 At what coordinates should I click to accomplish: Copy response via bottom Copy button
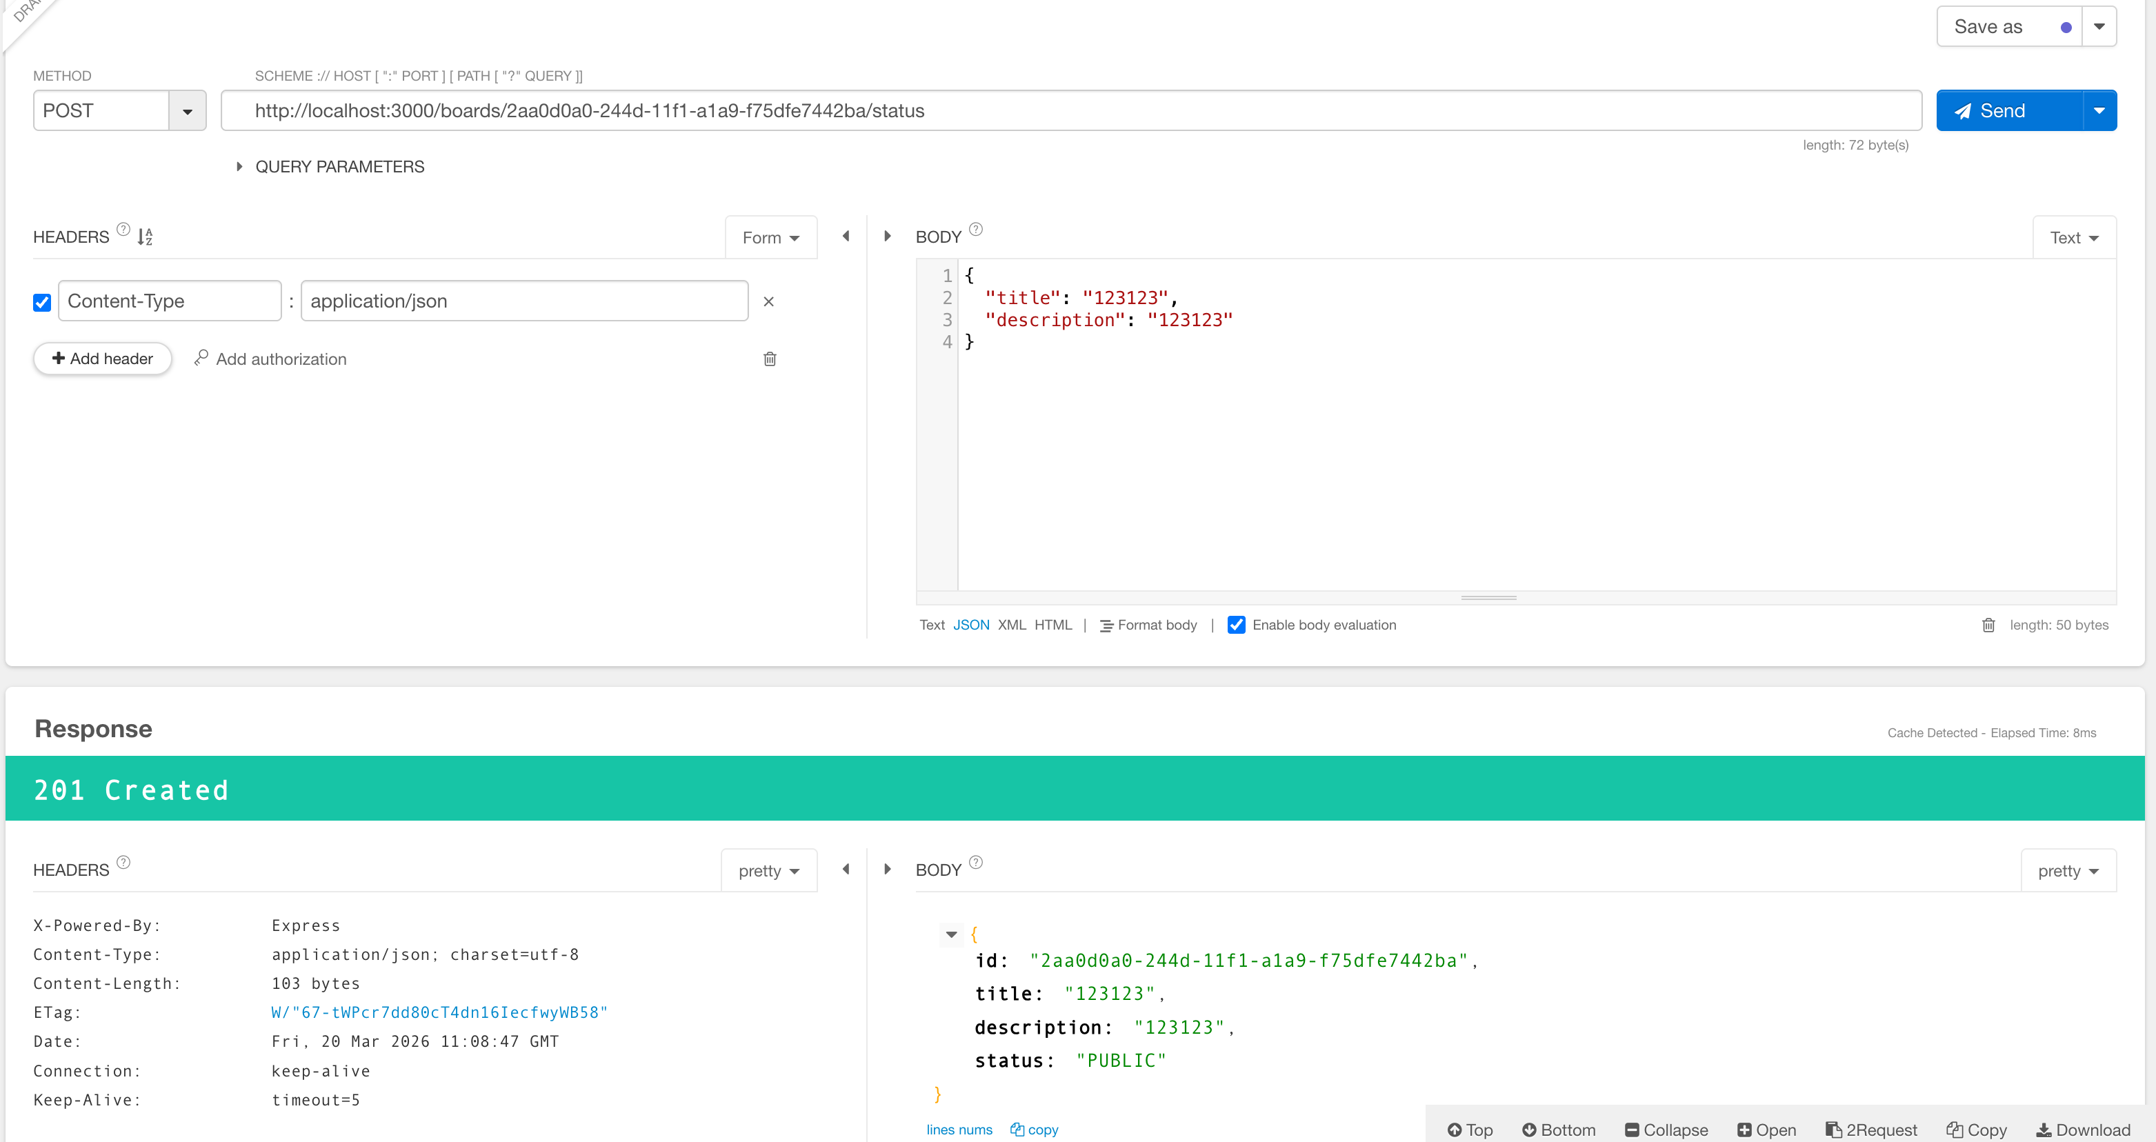[x=1976, y=1130]
